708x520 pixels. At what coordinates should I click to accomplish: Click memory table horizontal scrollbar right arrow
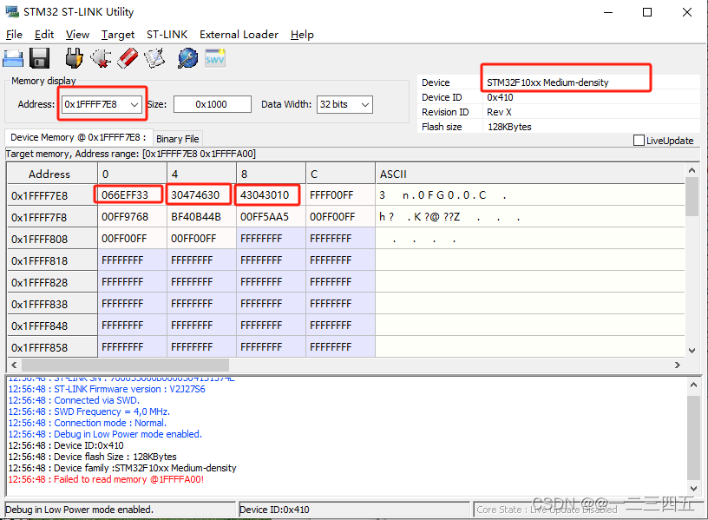tap(678, 365)
